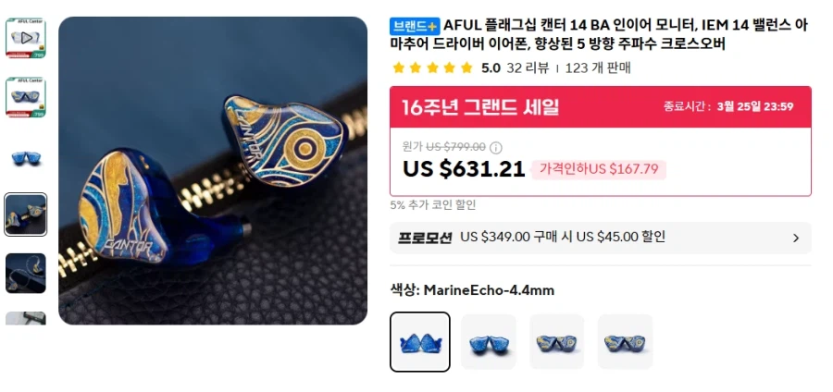Click the main CANTOR earphone product image
The image size is (833, 392).
[x=213, y=171]
